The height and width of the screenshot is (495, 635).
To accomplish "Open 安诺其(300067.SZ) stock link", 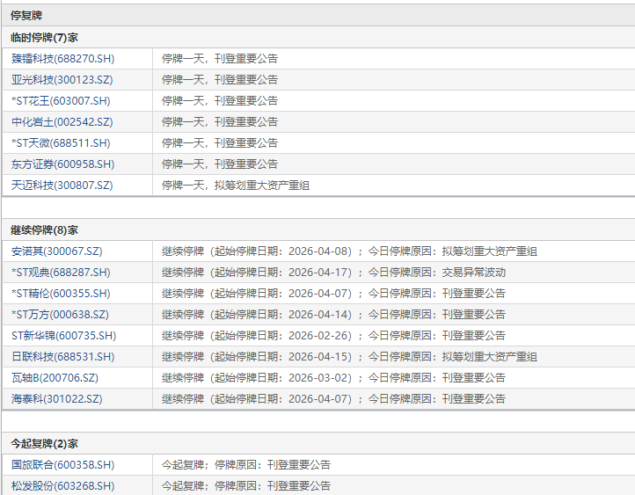I will point(56,251).
